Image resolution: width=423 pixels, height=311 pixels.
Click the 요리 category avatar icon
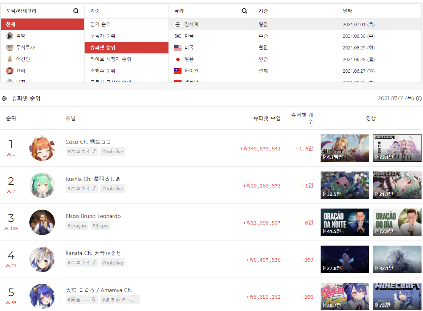[x=10, y=71]
